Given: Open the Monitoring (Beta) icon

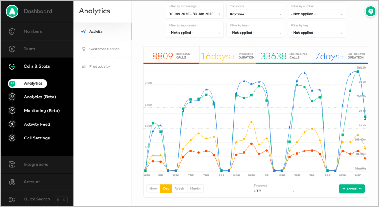Looking at the screenshot, I should (12, 111).
